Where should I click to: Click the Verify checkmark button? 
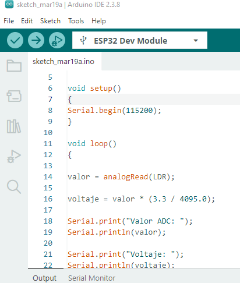point(15,40)
